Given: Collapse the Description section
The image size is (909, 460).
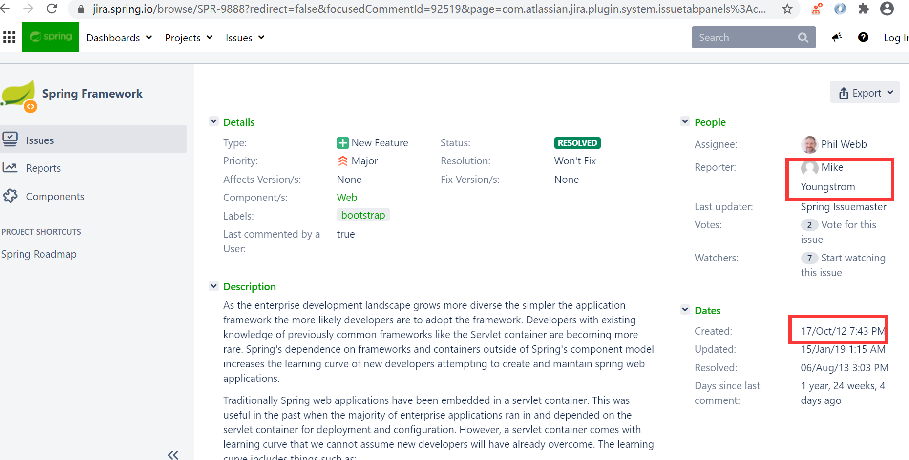Looking at the screenshot, I should (213, 286).
